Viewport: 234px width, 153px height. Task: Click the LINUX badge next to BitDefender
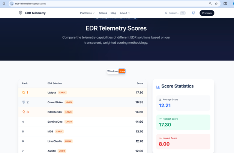pyautogui.click(x=69, y=112)
